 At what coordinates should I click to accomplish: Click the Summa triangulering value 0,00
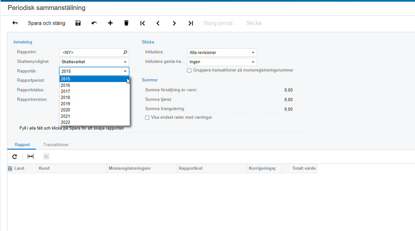(x=288, y=109)
